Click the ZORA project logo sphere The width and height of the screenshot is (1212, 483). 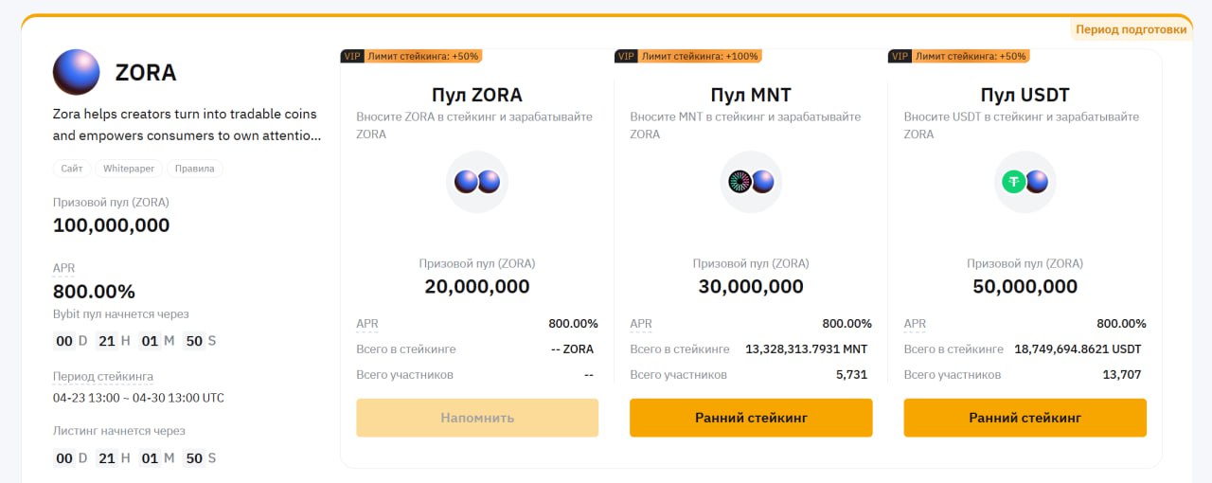77,72
